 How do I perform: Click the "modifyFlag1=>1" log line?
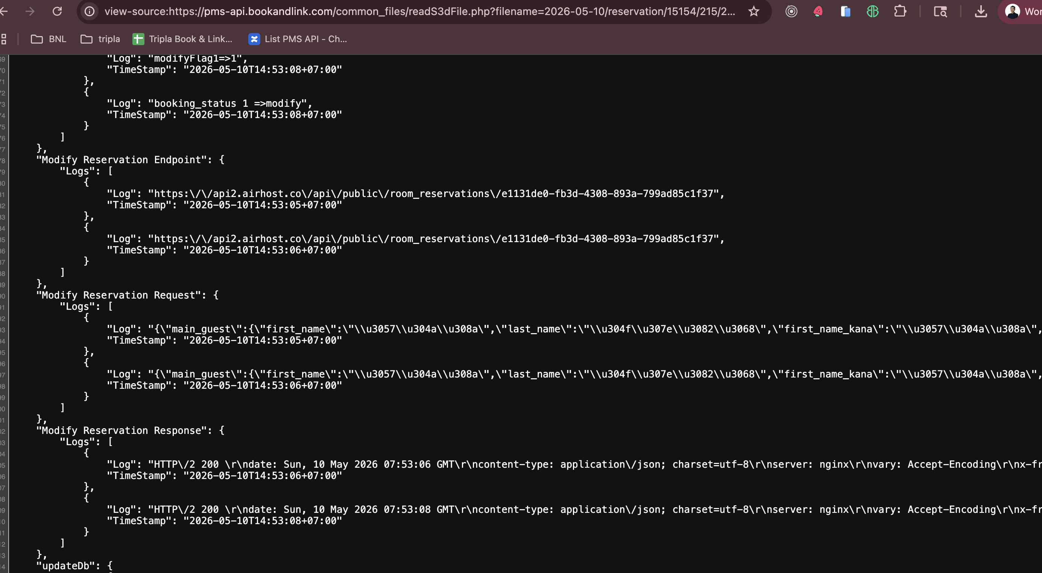click(x=177, y=59)
